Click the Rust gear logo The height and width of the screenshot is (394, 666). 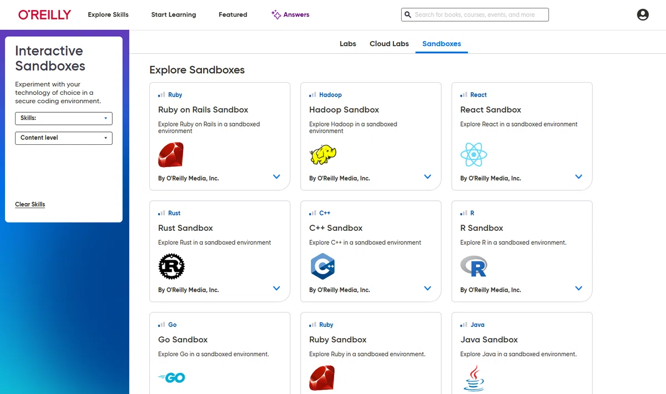(171, 266)
